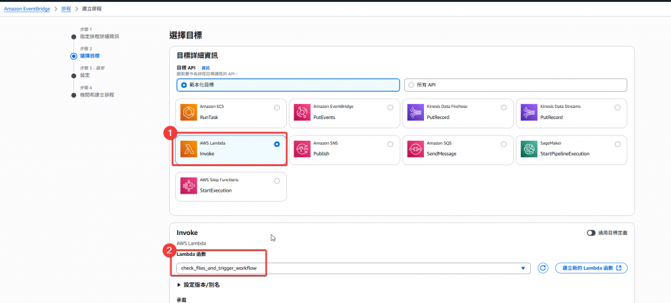Click the AWS Lambda Invoke icon
Image resolution: width=671 pixels, height=303 pixels.
point(189,149)
